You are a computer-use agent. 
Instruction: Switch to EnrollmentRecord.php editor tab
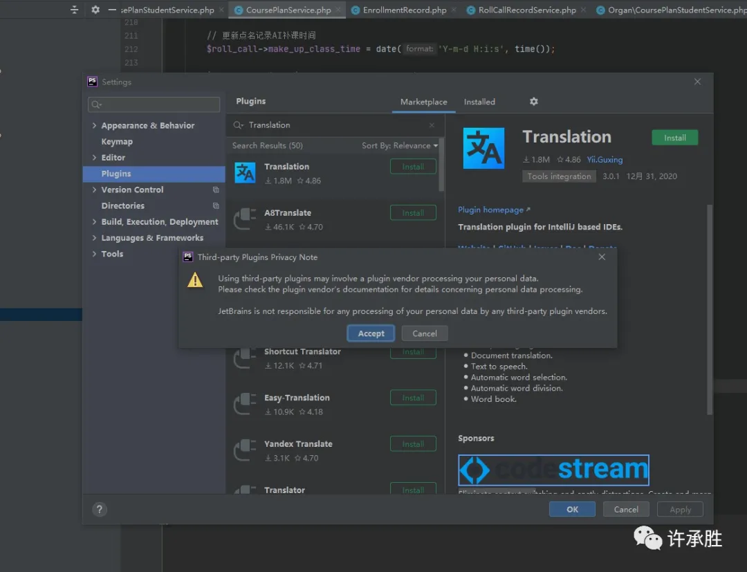pyautogui.click(x=405, y=10)
